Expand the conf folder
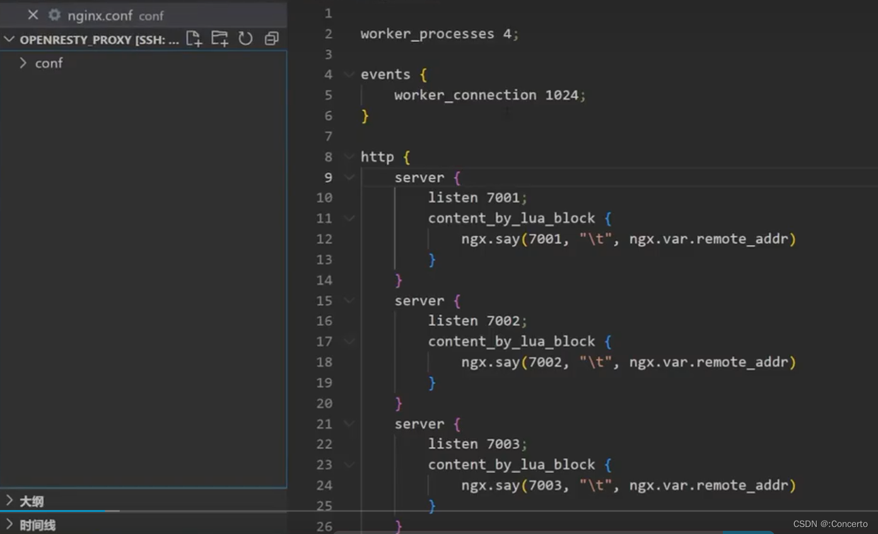The image size is (878, 534). point(23,62)
